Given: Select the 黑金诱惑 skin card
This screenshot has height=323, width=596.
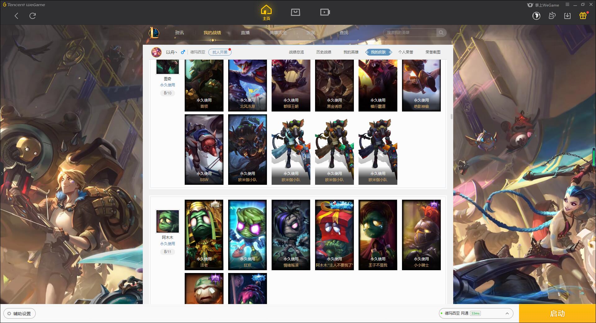Looking at the screenshot, I should tap(334, 85).
